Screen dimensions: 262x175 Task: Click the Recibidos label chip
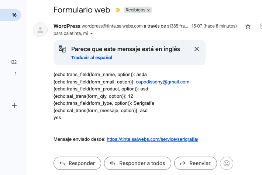[x=135, y=10]
